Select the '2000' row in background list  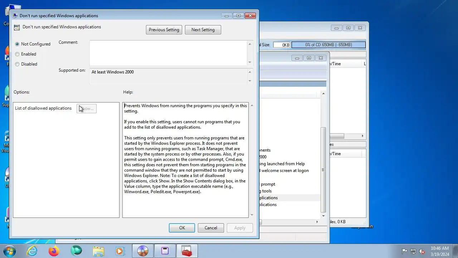tap(263, 157)
